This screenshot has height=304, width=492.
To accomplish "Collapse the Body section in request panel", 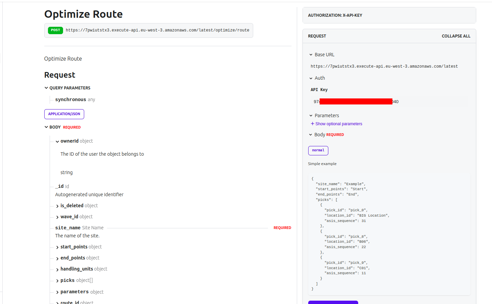I will point(311,135).
